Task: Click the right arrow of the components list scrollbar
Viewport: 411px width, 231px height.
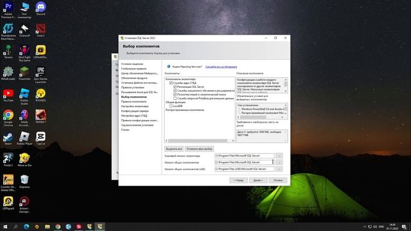Action: (233, 141)
